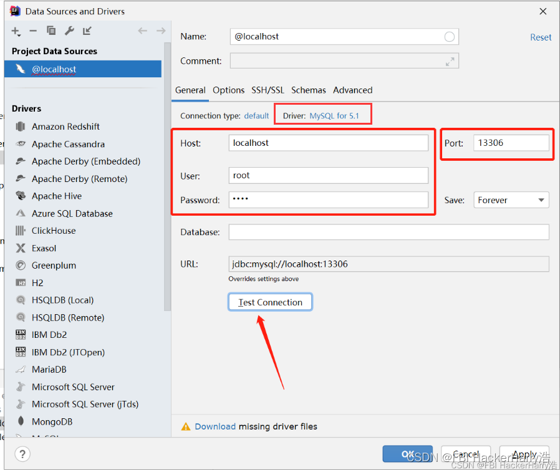Click the OK button
This screenshot has height=470, width=560.
pyautogui.click(x=407, y=454)
